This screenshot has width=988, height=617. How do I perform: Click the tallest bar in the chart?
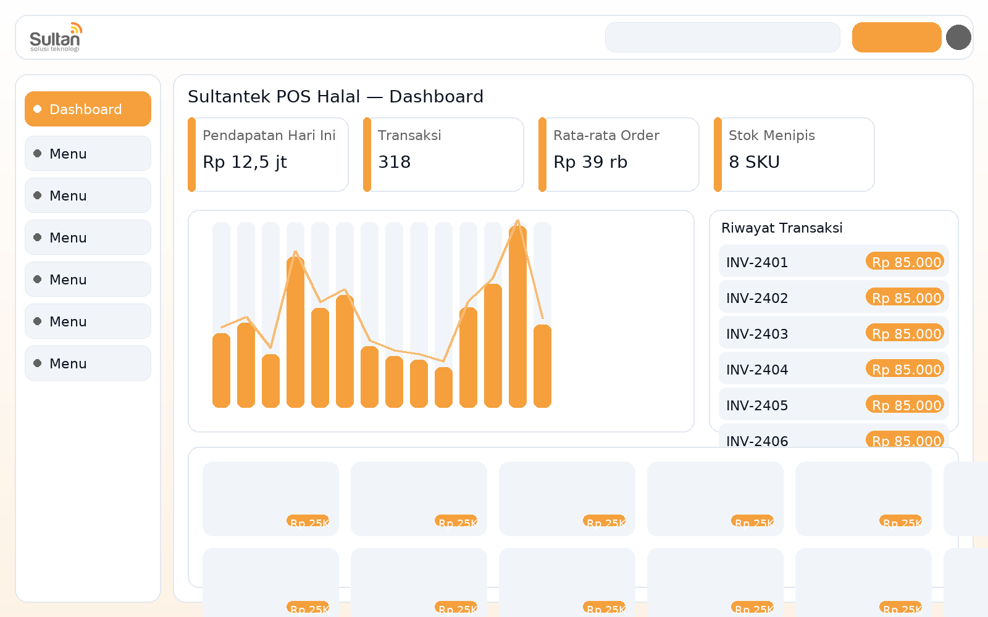coord(517,317)
